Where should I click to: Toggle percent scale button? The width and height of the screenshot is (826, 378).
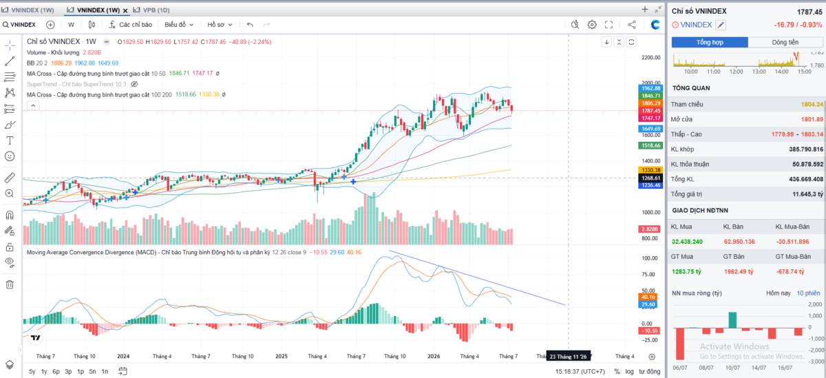pyautogui.click(x=617, y=371)
